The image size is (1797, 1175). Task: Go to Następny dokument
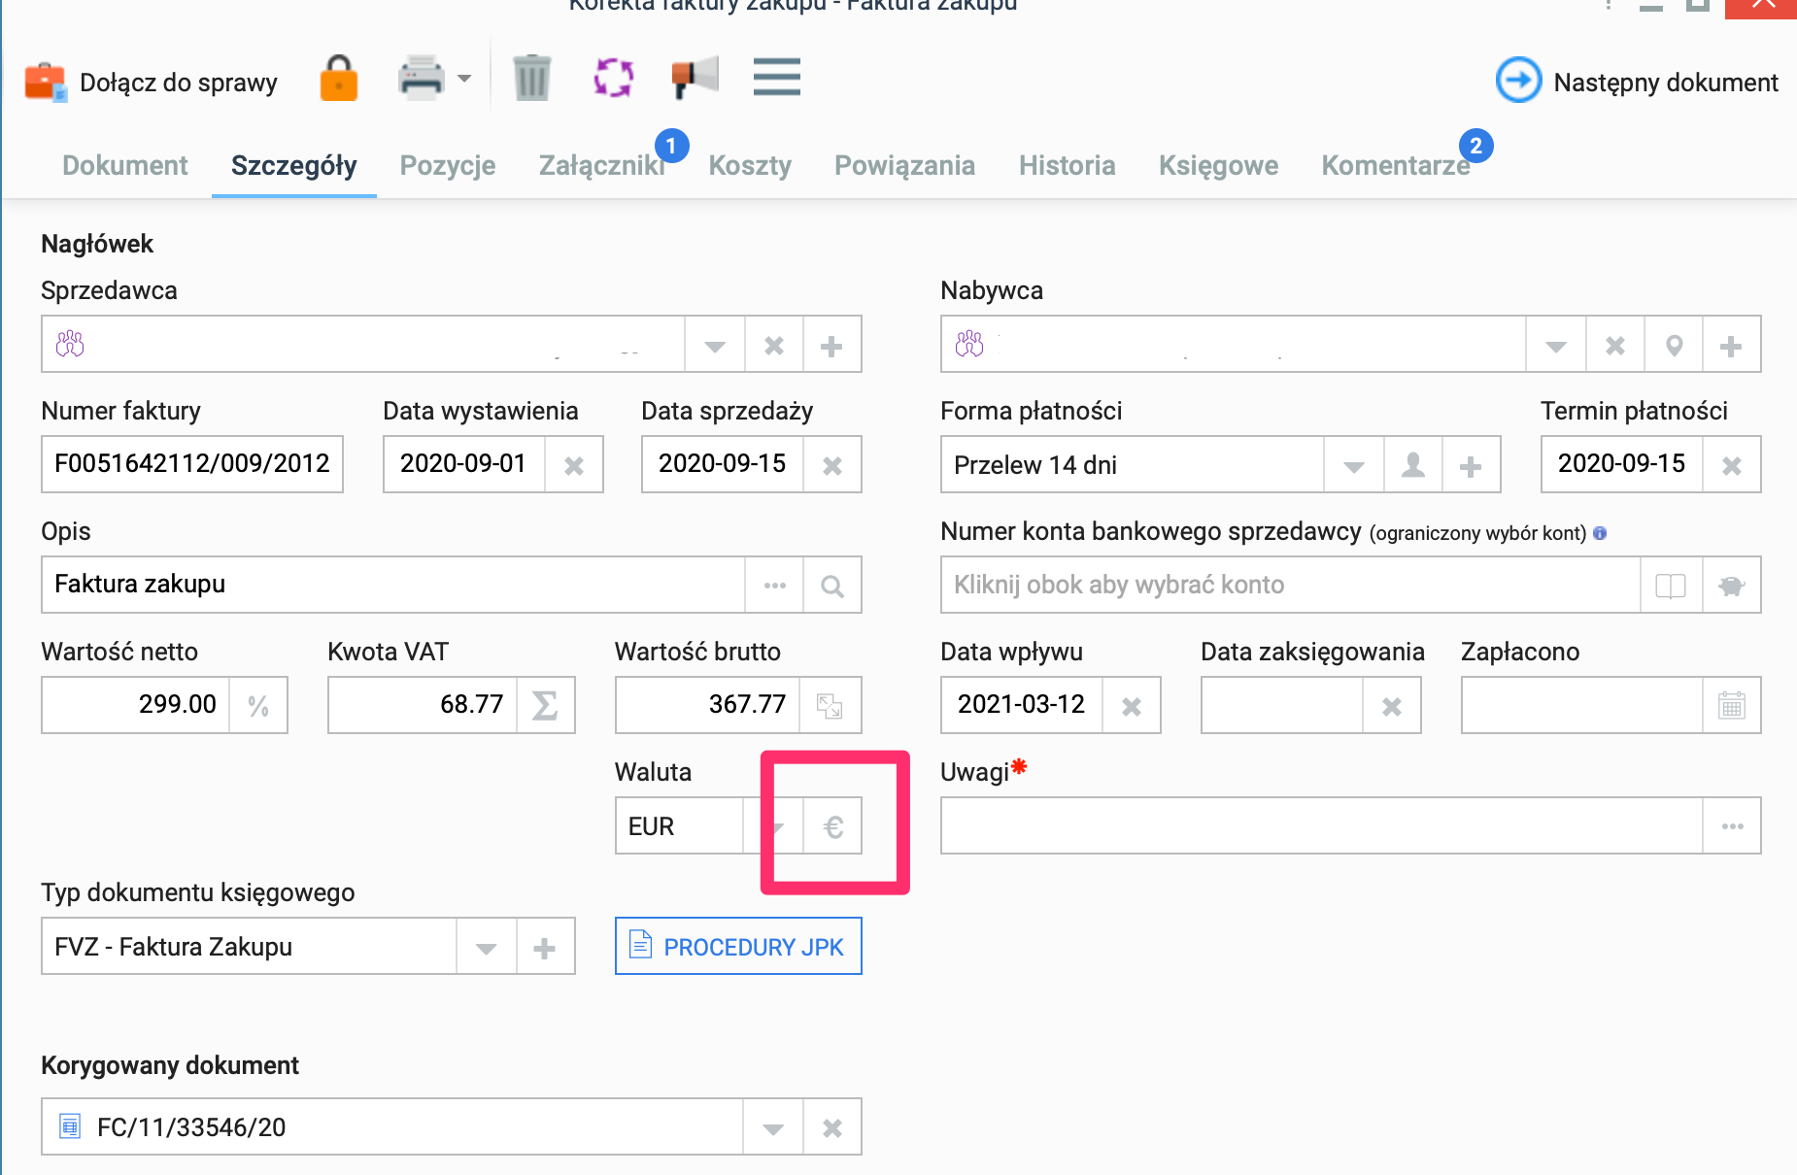point(1637,82)
